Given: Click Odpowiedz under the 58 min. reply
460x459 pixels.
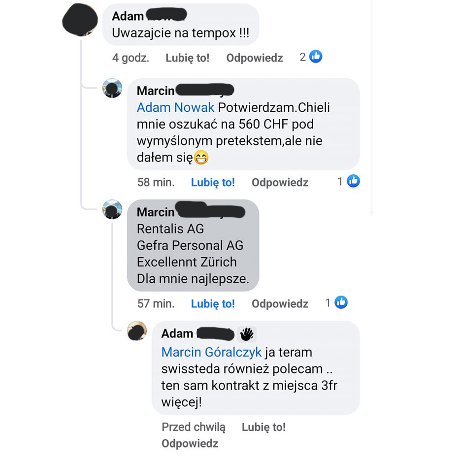Looking at the screenshot, I should (x=280, y=182).
